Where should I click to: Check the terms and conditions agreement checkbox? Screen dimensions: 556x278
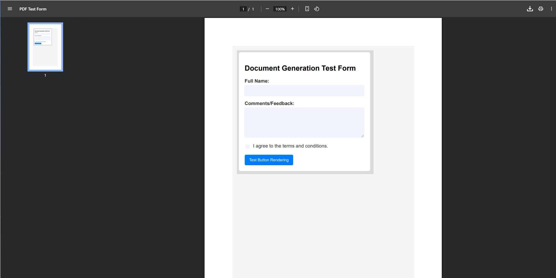pyautogui.click(x=248, y=146)
